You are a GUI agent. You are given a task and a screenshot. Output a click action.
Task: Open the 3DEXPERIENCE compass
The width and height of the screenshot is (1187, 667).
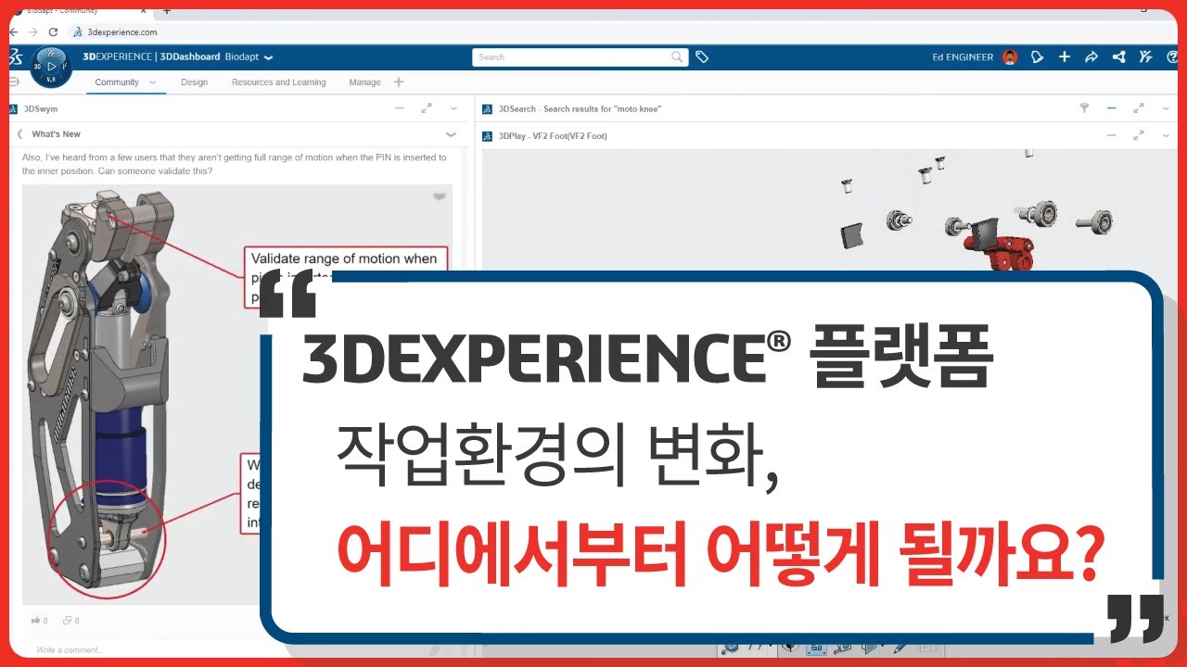click(x=51, y=67)
